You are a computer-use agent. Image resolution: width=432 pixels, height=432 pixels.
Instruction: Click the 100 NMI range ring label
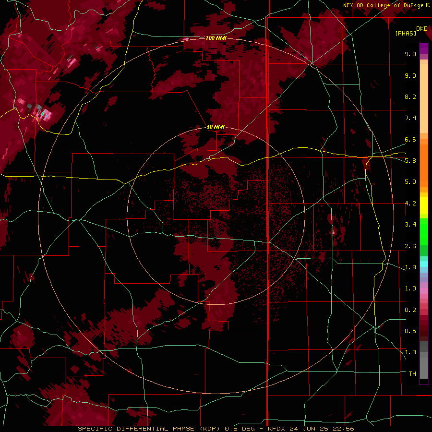216,38
